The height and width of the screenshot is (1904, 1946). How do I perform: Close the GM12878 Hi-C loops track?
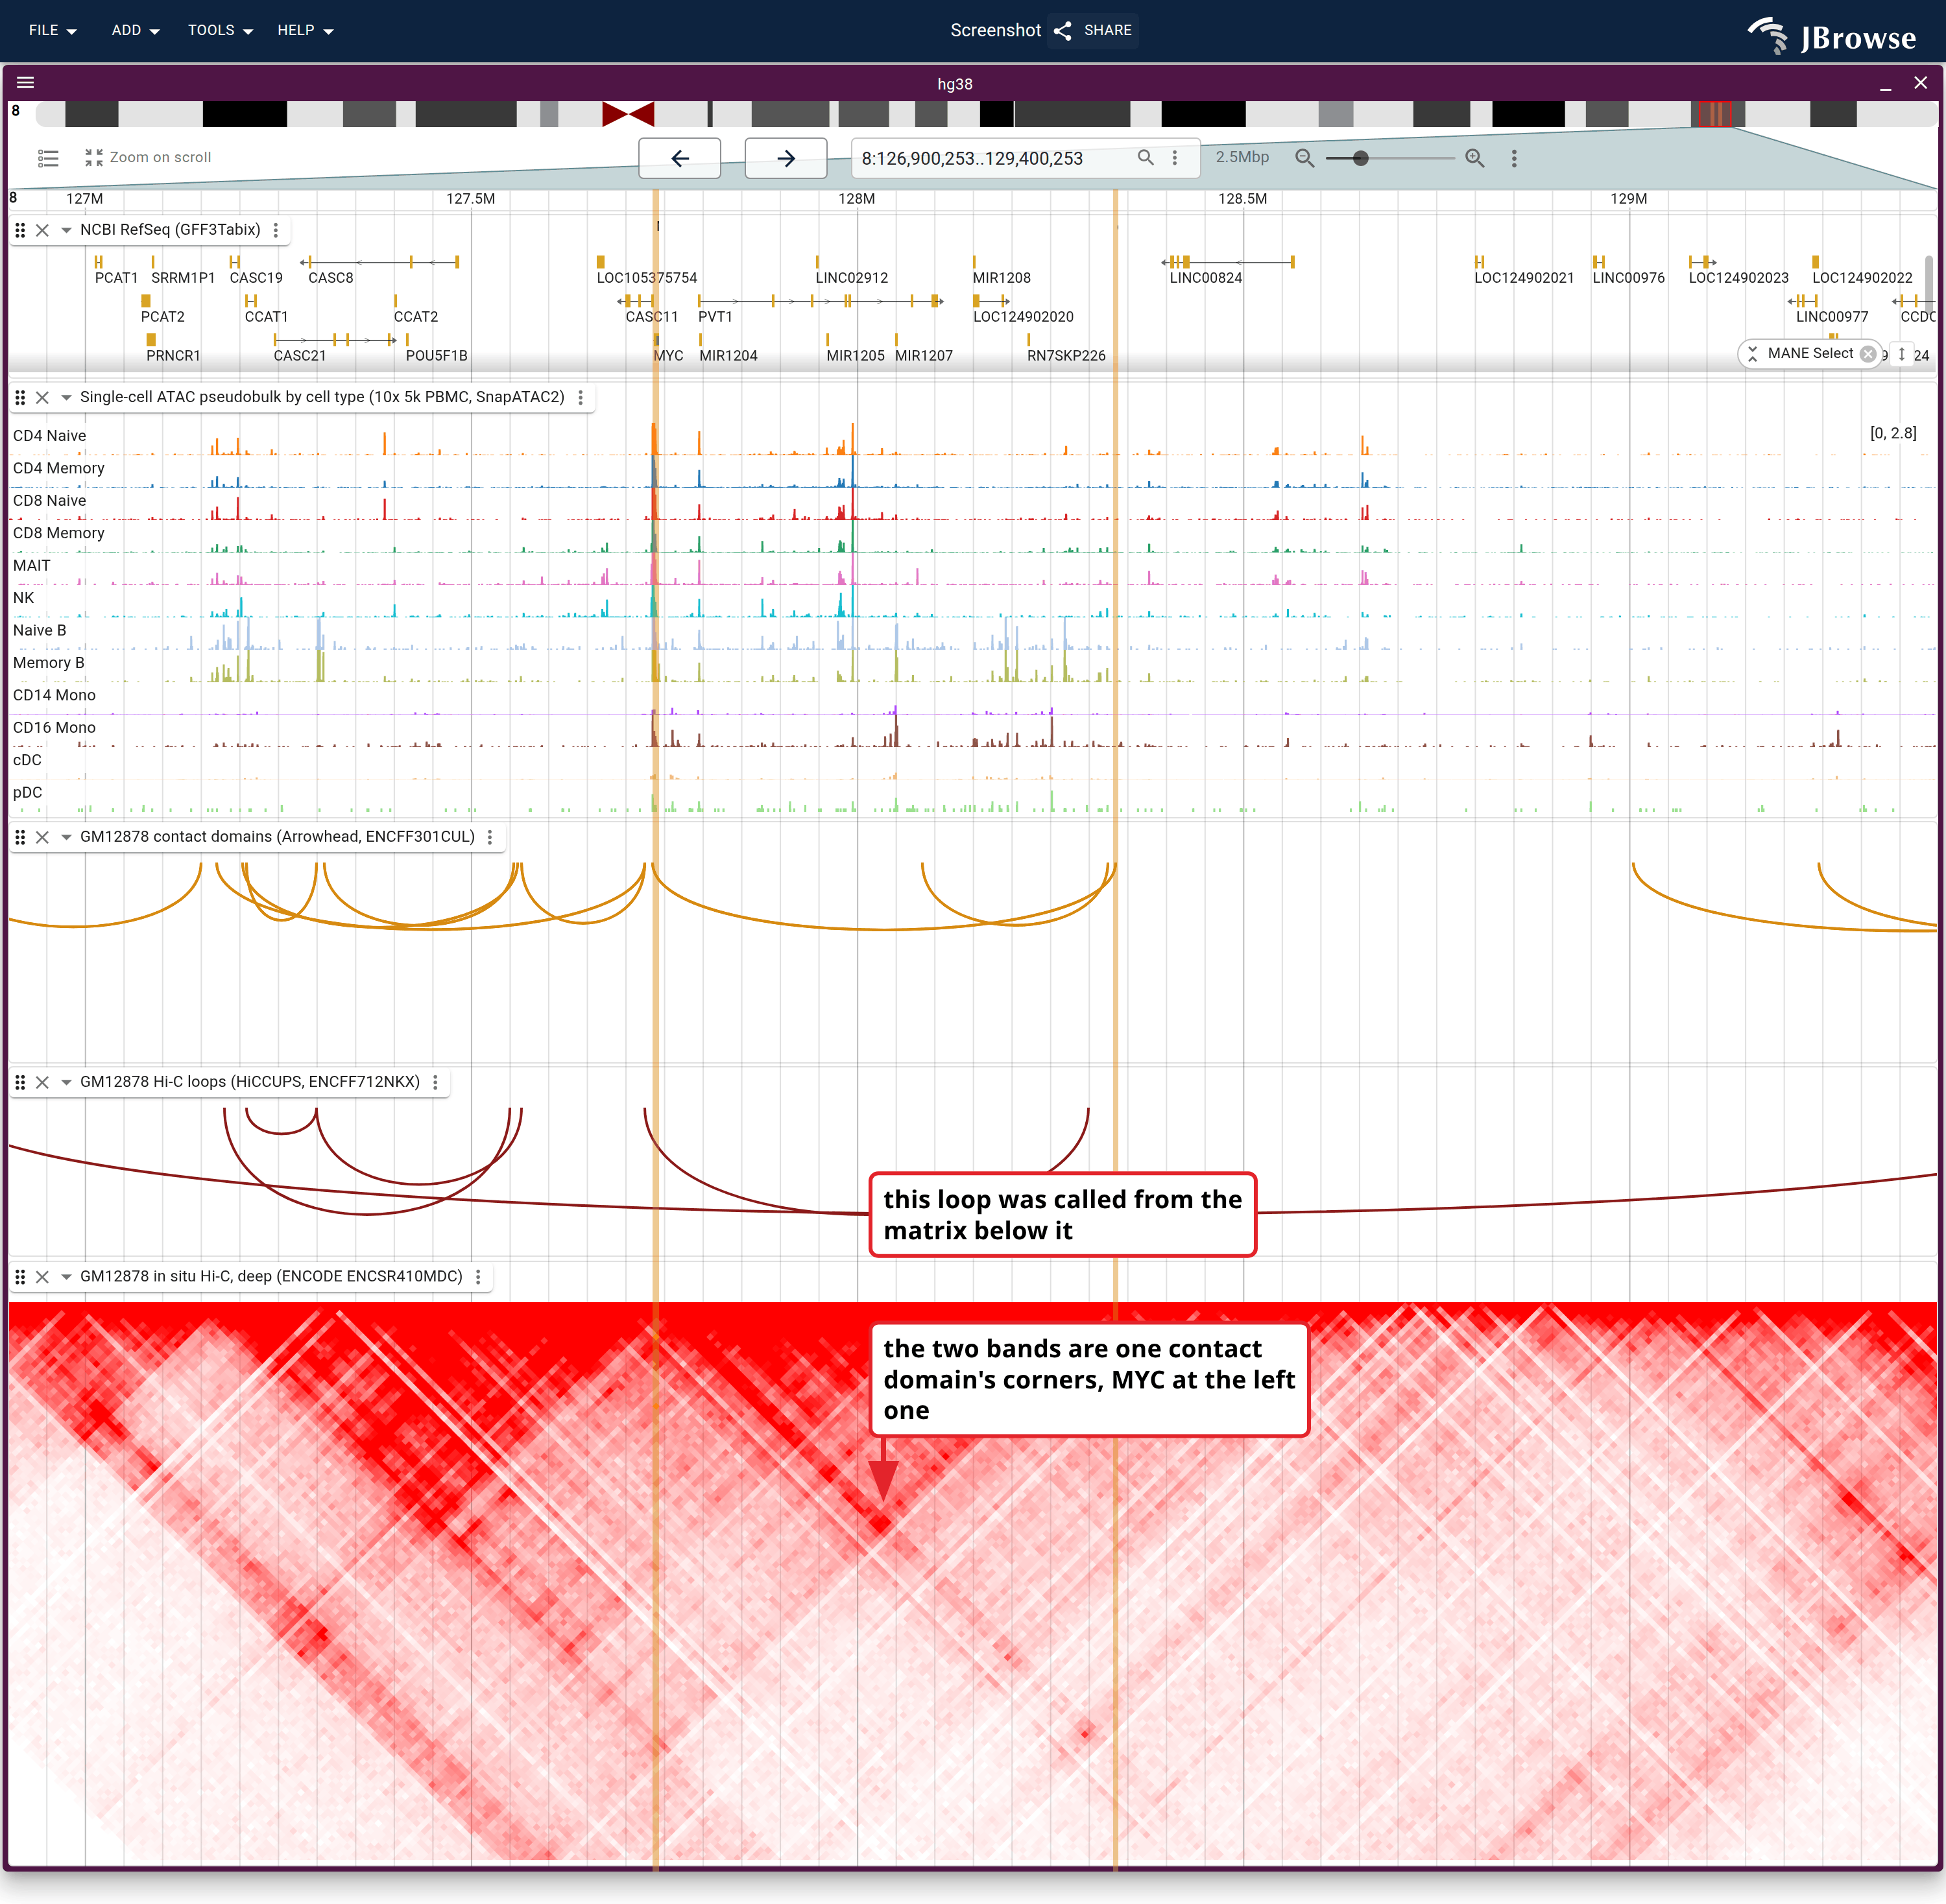[42, 1082]
